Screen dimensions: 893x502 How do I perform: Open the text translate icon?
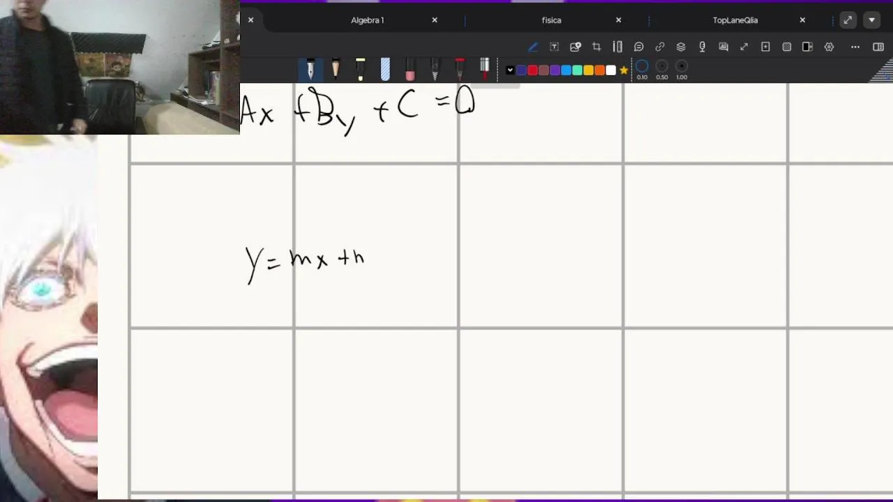pyautogui.click(x=723, y=47)
